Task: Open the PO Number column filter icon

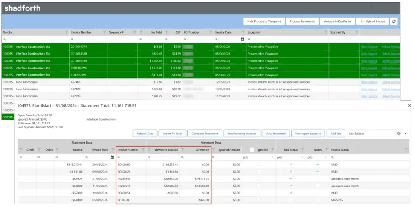Action: (211, 32)
